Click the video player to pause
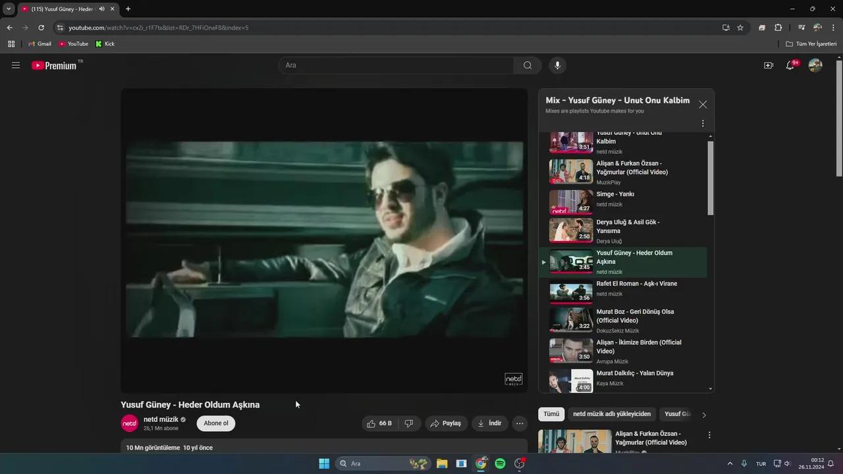This screenshot has width=843, height=474. (x=324, y=240)
